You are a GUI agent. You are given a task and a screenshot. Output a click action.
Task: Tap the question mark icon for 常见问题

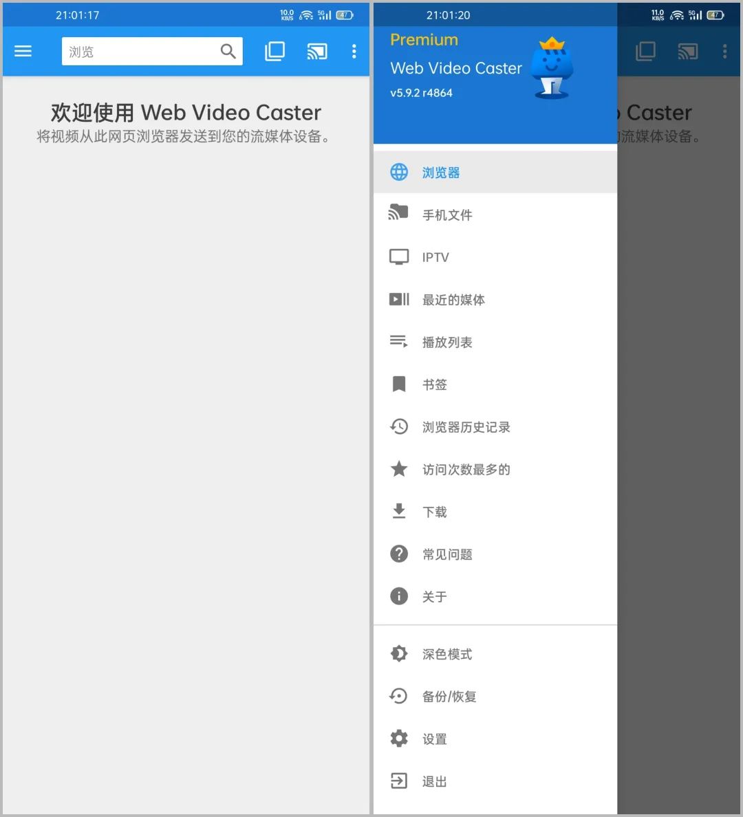(x=399, y=554)
